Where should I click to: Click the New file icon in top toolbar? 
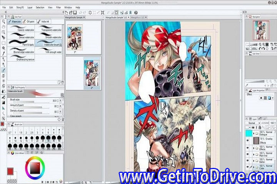click(67, 13)
